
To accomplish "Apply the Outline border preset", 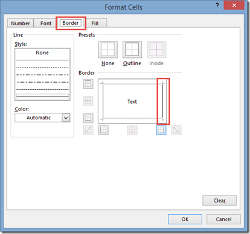I will point(132,49).
